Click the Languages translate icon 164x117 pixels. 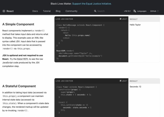(x=135, y=11)
